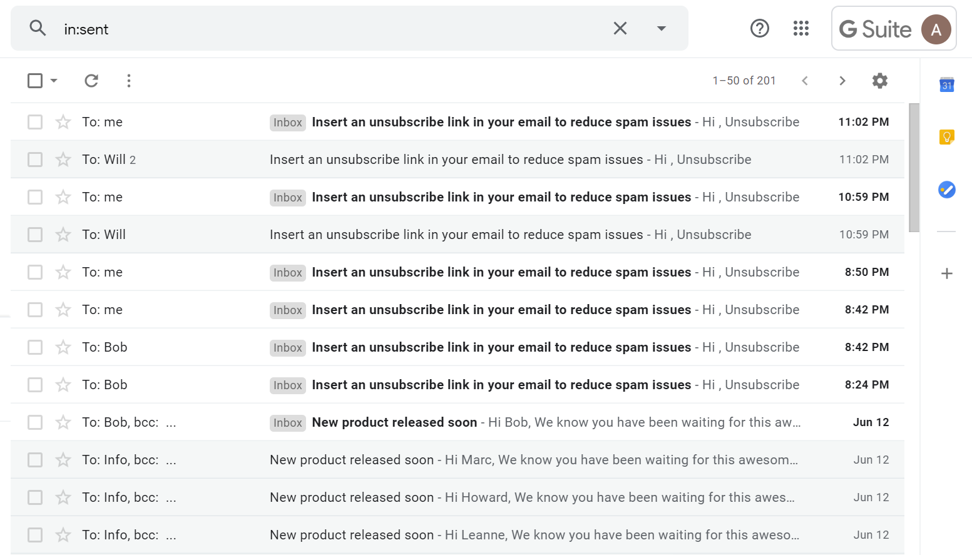Clear the in:sent search query
972x555 pixels.
point(620,28)
